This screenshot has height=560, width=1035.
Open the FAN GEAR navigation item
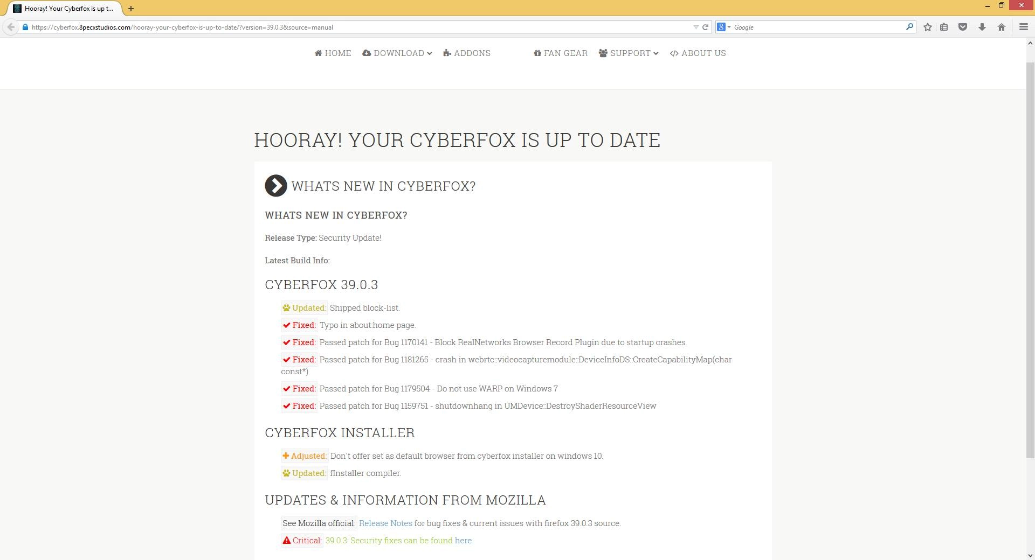561,53
